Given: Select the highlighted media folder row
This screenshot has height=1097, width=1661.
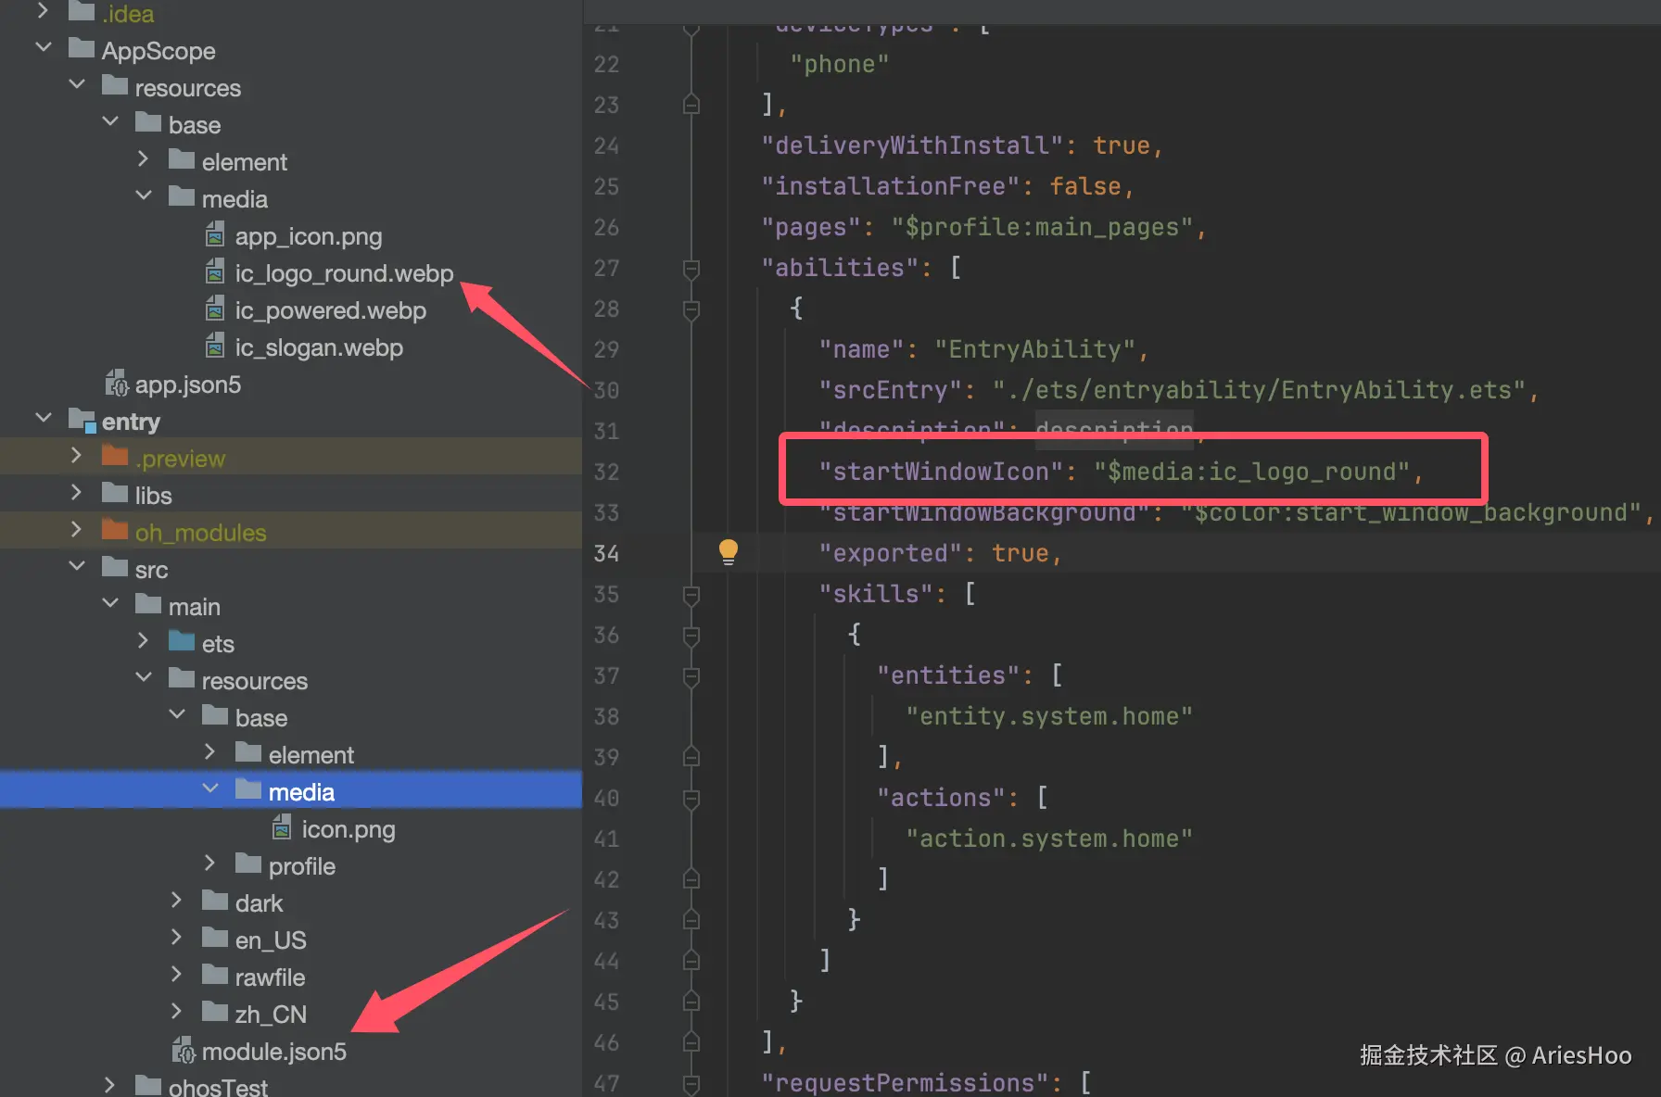Looking at the screenshot, I should (291, 790).
